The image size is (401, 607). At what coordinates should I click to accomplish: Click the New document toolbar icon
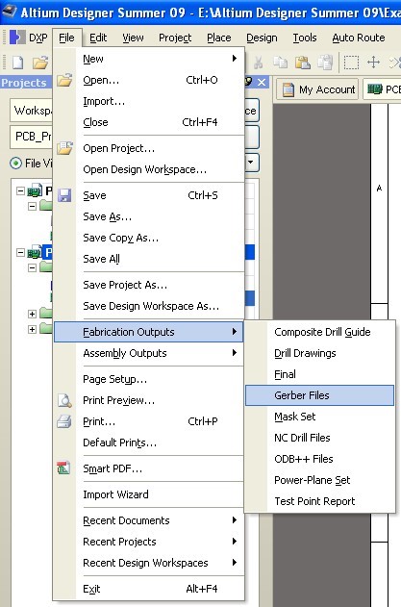18,62
